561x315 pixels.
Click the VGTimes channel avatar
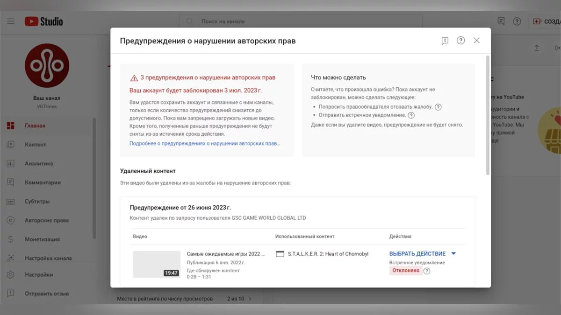point(47,66)
